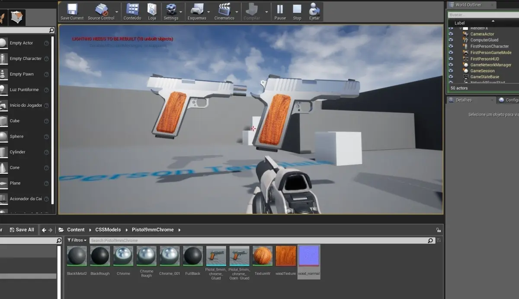Screen dimensions: 519x299
Task: Select the Cube primitive
Action: pos(15,121)
